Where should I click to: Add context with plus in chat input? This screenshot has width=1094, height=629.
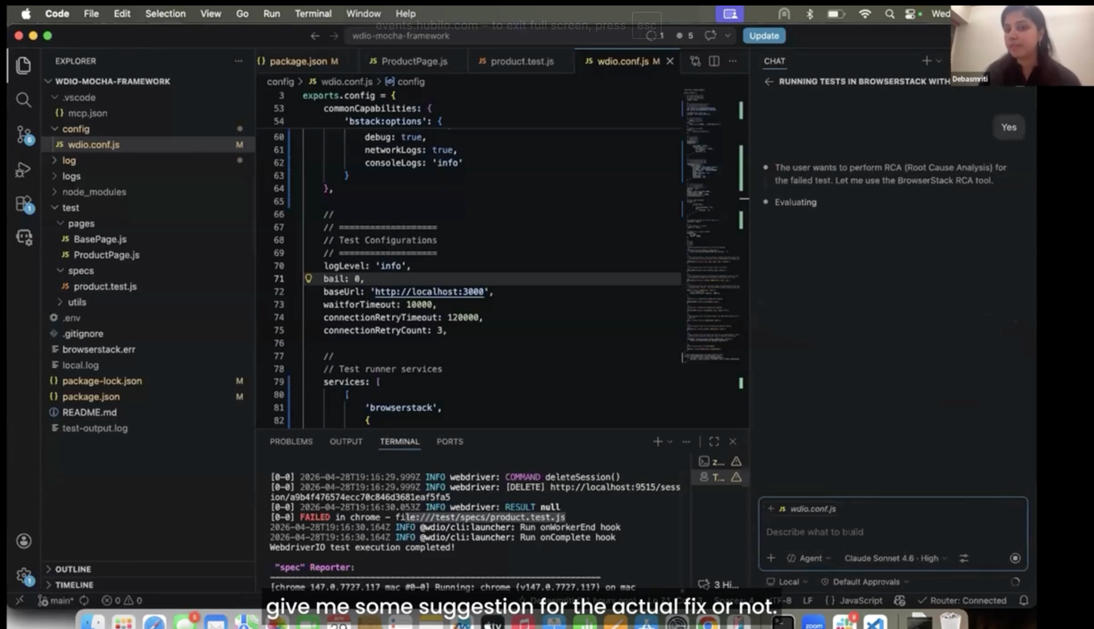pos(771,558)
